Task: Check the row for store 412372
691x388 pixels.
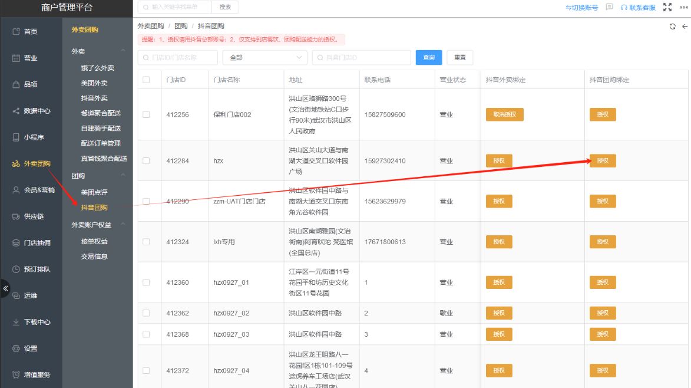Action: pyautogui.click(x=146, y=371)
